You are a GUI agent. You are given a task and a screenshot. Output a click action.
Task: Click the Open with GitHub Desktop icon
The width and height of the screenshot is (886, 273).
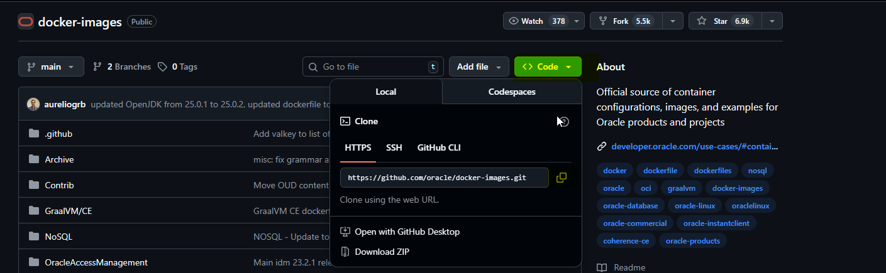pos(345,232)
